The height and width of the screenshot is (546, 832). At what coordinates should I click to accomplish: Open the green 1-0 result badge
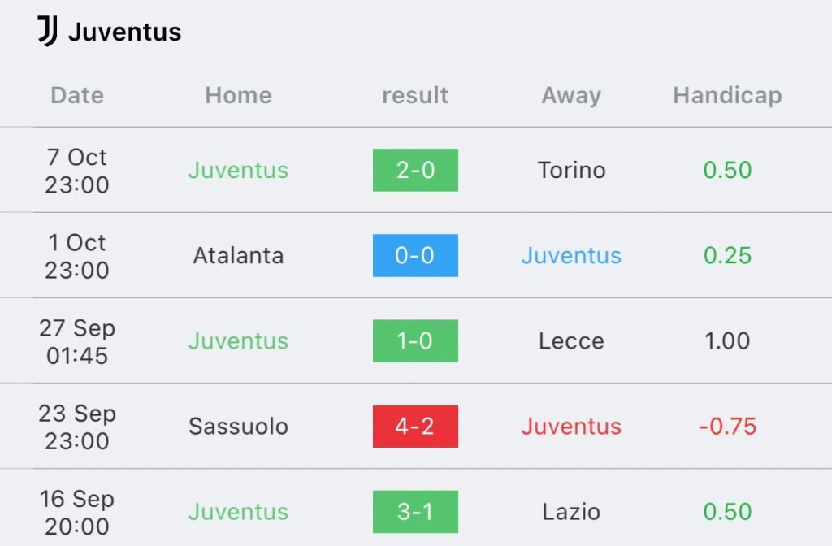pyautogui.click(x=415, y=340)
